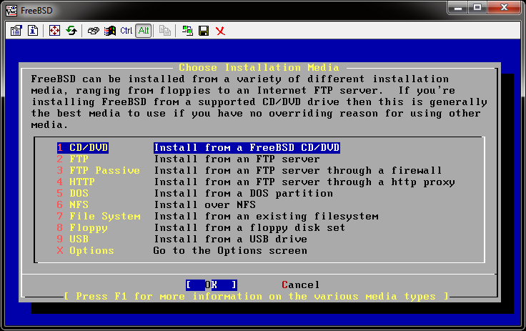The width and height of the screenshot is (526, 331).
Task: Select menu entry 6 NFS
Action: point(73,204)
